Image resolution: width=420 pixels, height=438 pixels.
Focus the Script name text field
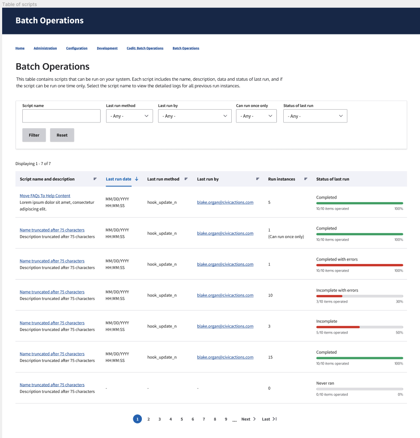61,116
